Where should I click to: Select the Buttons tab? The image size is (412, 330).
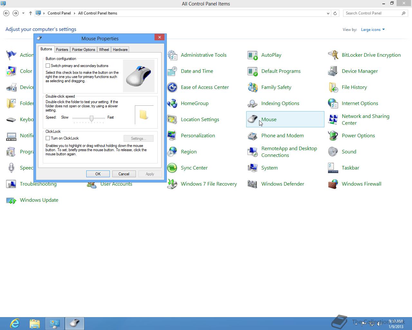46,49
